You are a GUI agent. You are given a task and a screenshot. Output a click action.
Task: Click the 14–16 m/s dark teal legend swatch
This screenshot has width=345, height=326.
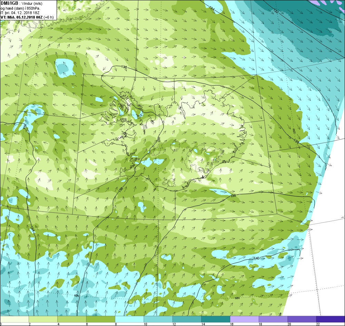click(216, 319)
